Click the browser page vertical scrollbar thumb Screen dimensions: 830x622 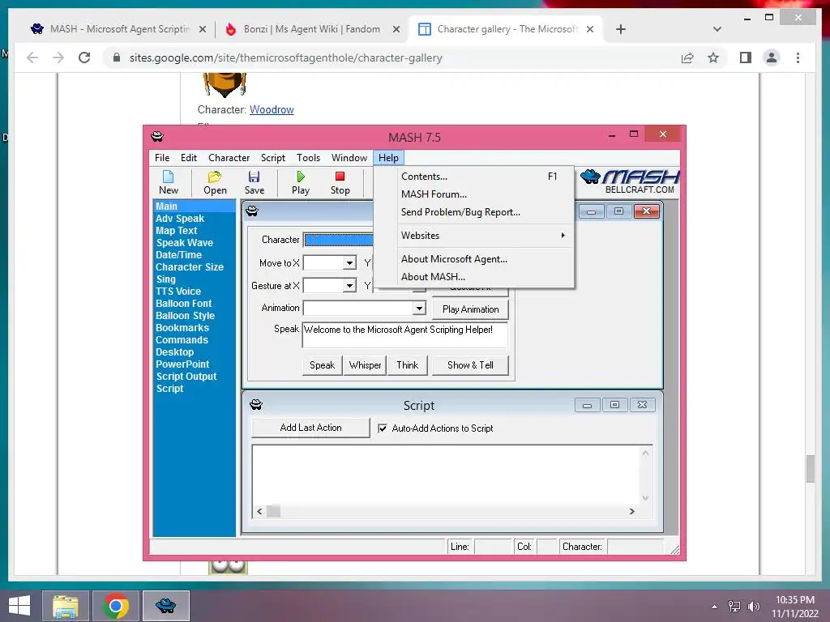pos(810,469)
